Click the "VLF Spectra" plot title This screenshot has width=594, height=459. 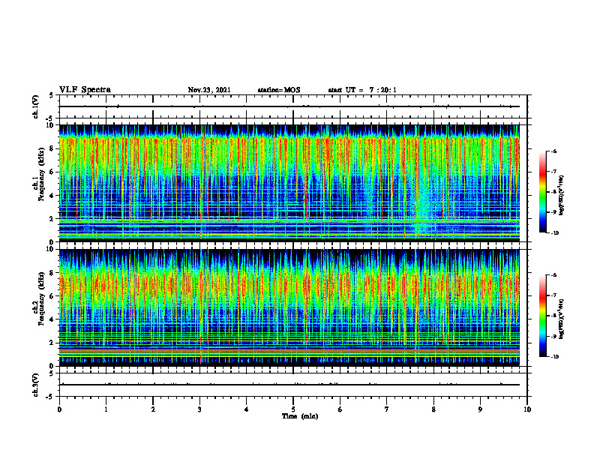[85, 90]
